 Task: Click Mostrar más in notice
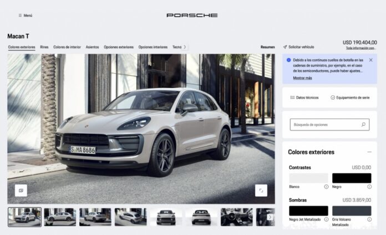(x=302, y=78)
